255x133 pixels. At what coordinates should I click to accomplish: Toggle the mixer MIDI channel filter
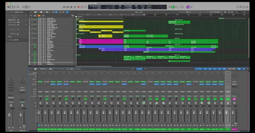pyautogui.click(x=239, y=69)
